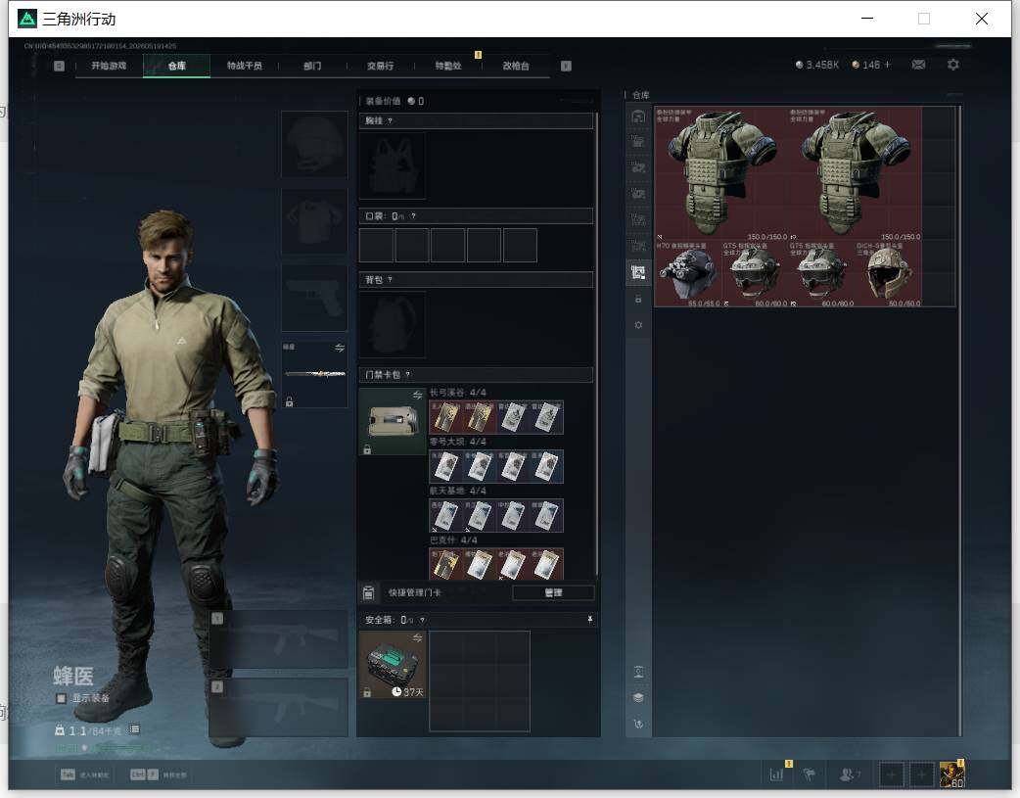This screenshot has height=798, width=1020.
Task: Click pin icon on 安全箱 header
Action: [x=589, y=620]
